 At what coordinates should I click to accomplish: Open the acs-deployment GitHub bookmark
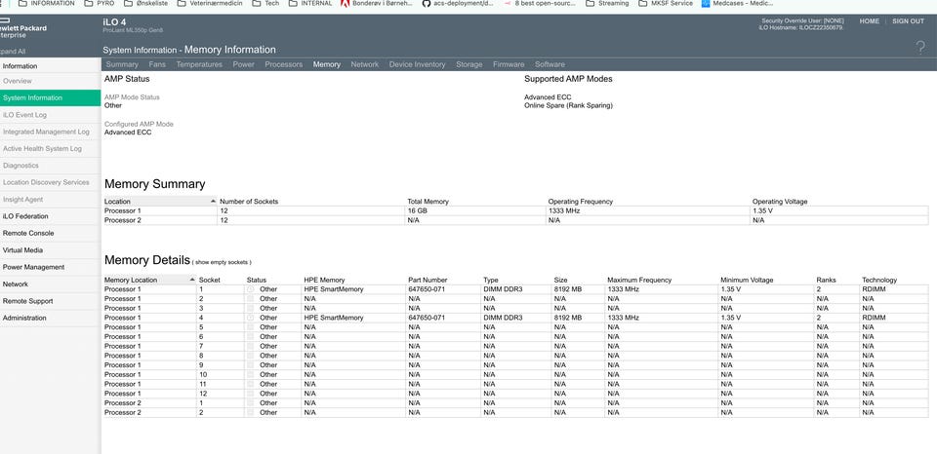[x=457, y=4]
